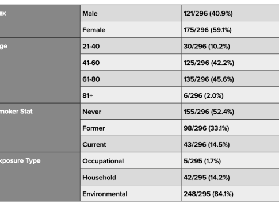Click the 81+ age group cell

pos(131,95)
